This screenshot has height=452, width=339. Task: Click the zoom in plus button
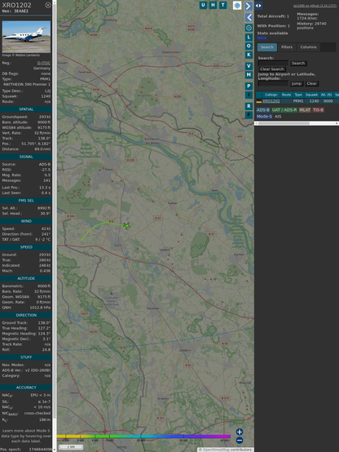tap(240, 432)
